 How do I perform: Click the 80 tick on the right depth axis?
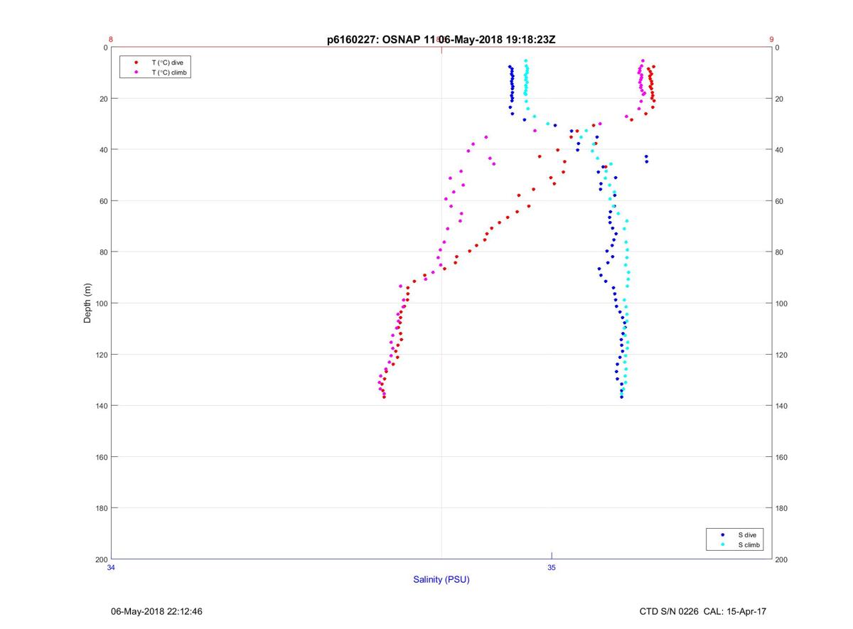click(780, 252)
